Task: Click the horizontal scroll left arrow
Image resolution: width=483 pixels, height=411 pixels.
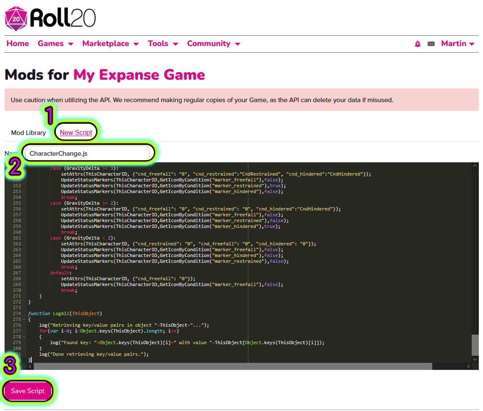Action: pyautogui.click(x=30, y=367)
